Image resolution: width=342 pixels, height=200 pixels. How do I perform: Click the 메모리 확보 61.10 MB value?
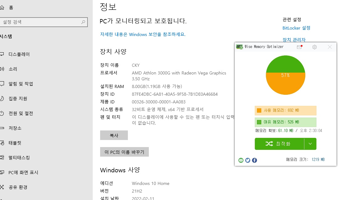286,130
